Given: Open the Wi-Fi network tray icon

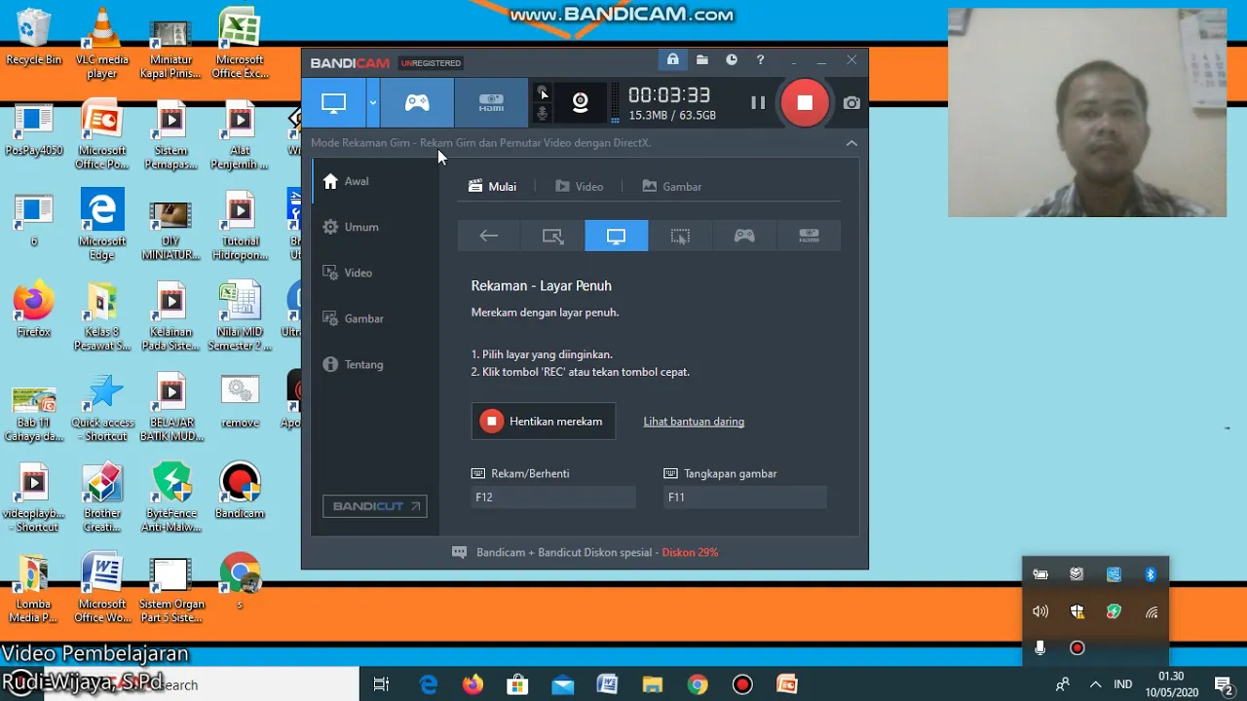Looking at the screenshot, I should coord(1151,611).
